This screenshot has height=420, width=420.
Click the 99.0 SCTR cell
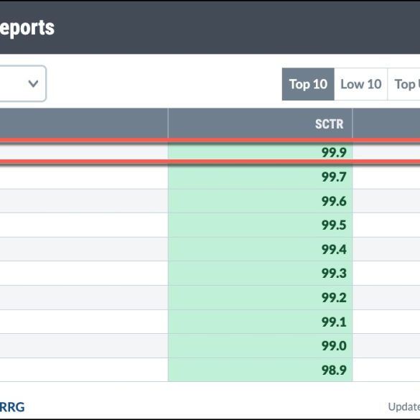point(260,346)
